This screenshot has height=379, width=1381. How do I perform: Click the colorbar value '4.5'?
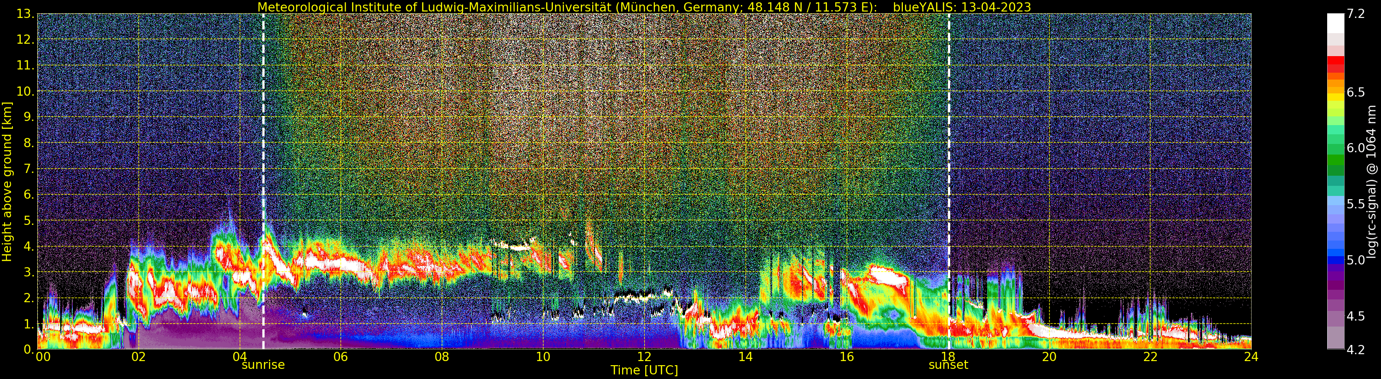point(1356,316)
